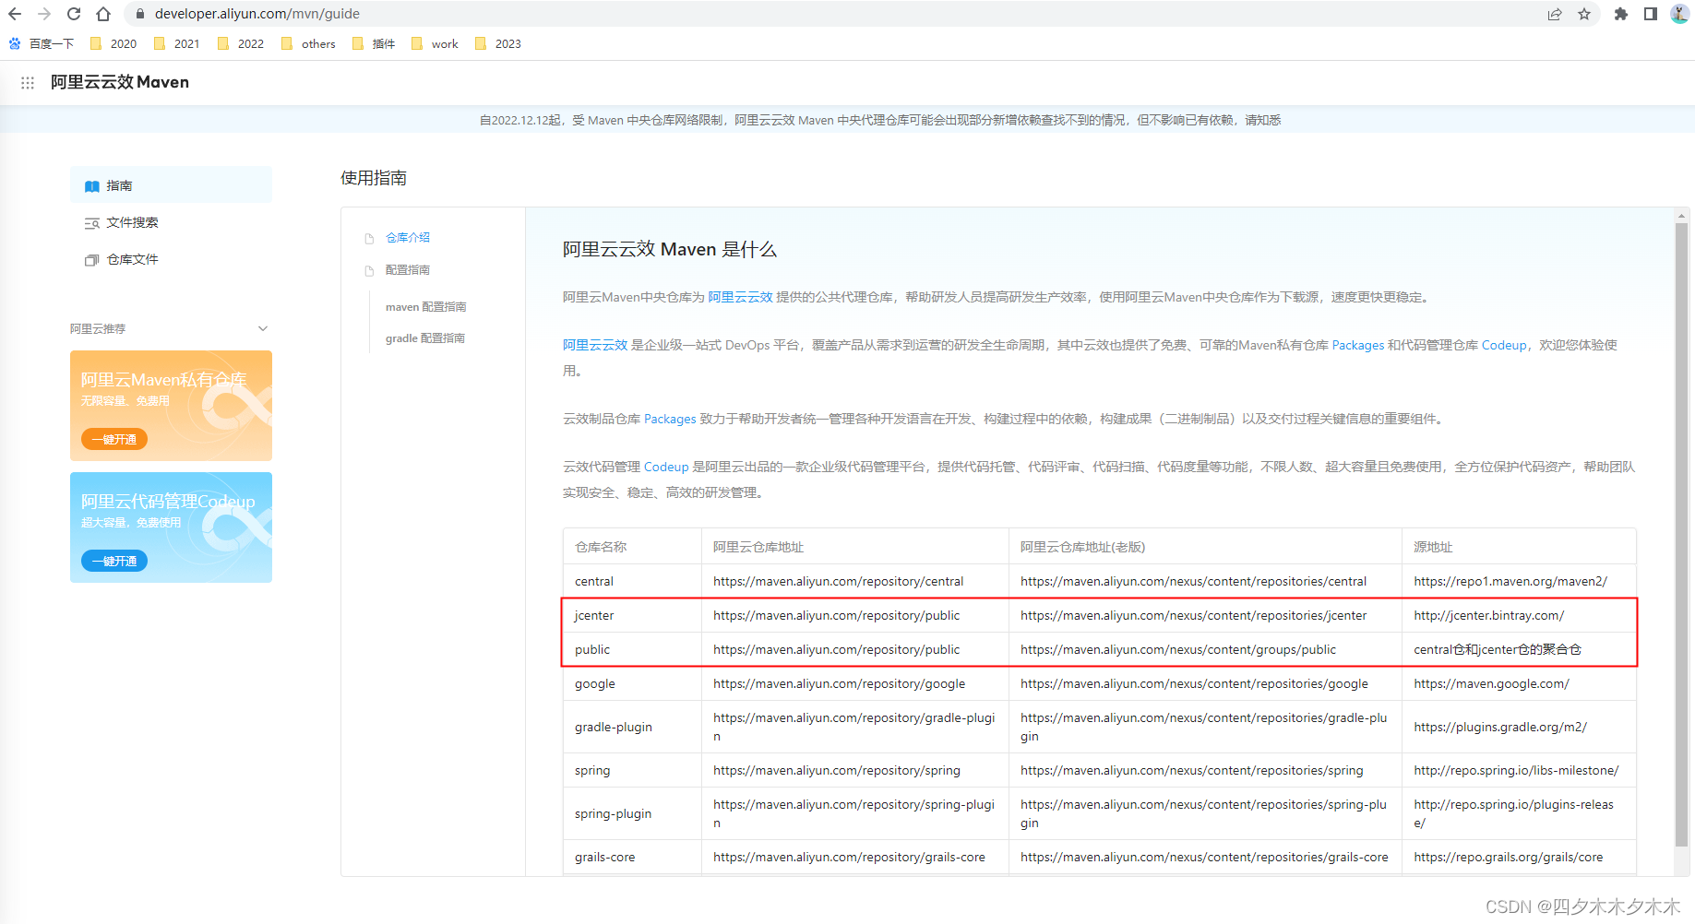
Task: Click the spring-plugin repository name cell
Action: click(632, 813)
